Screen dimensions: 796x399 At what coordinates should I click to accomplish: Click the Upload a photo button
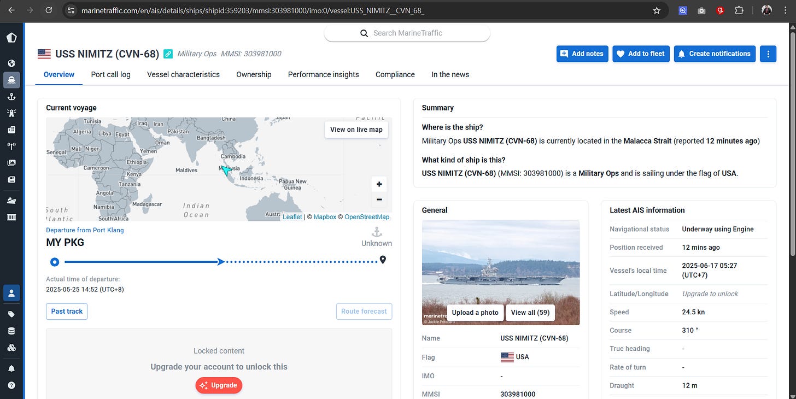(475, 313)
